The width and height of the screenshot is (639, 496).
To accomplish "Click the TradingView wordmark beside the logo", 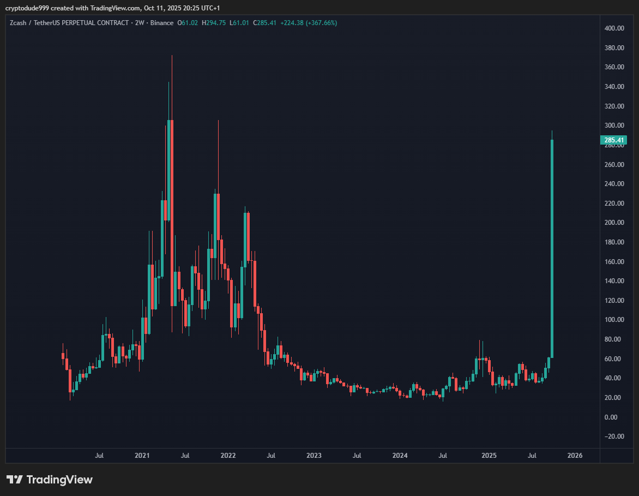I will pos(60,480).
